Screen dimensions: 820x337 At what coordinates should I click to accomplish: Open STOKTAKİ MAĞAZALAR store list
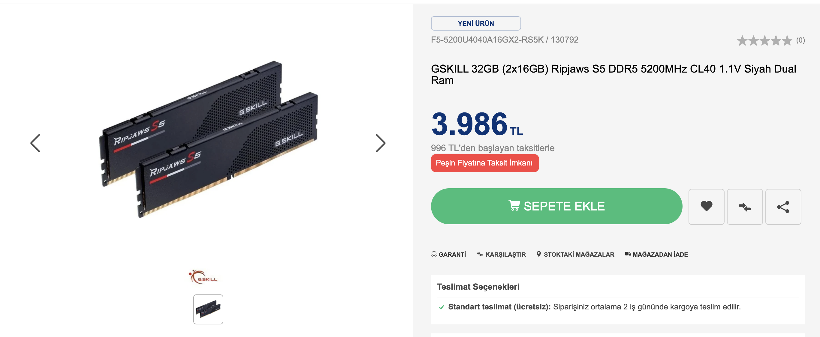tap(575, 254)
